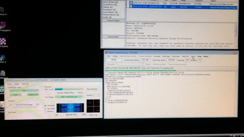
Task: Click the envelope icon of the highlighted SERVICE message
Action: tap(131, 6)
